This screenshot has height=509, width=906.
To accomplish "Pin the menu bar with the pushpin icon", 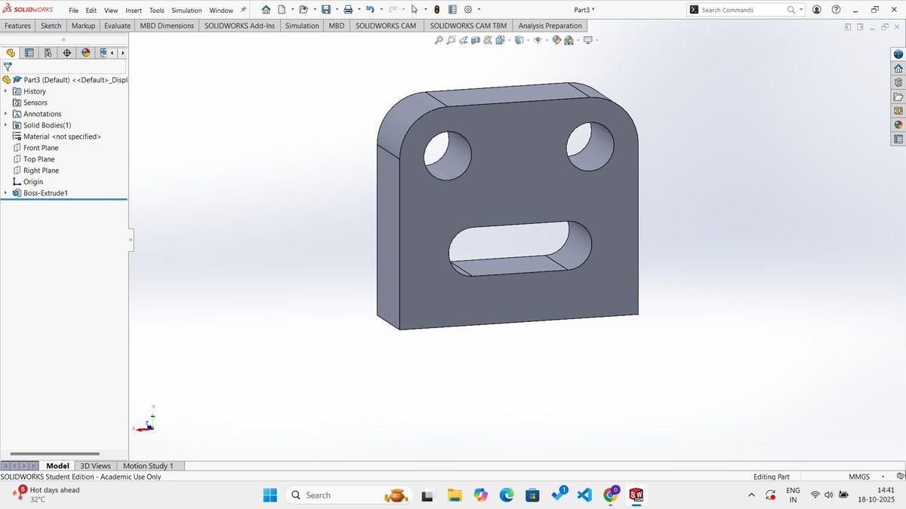I will click(x=244, y=10).
